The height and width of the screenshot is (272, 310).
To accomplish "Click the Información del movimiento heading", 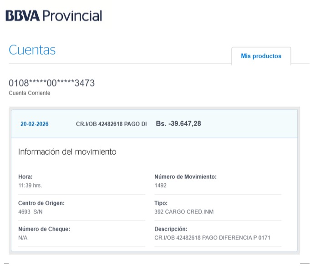I will [67, 152].
